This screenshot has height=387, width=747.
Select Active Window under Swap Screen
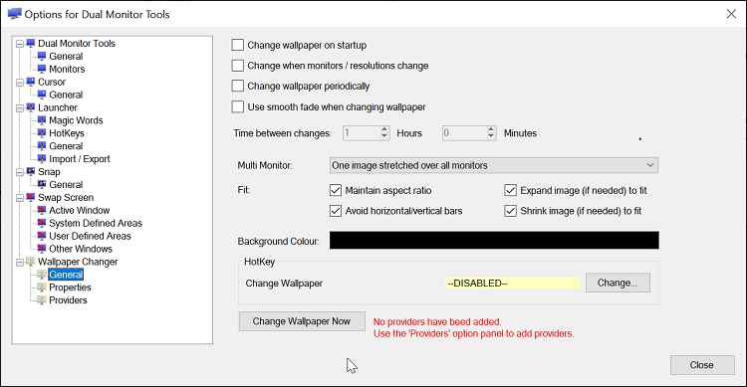tap(79, 210)
